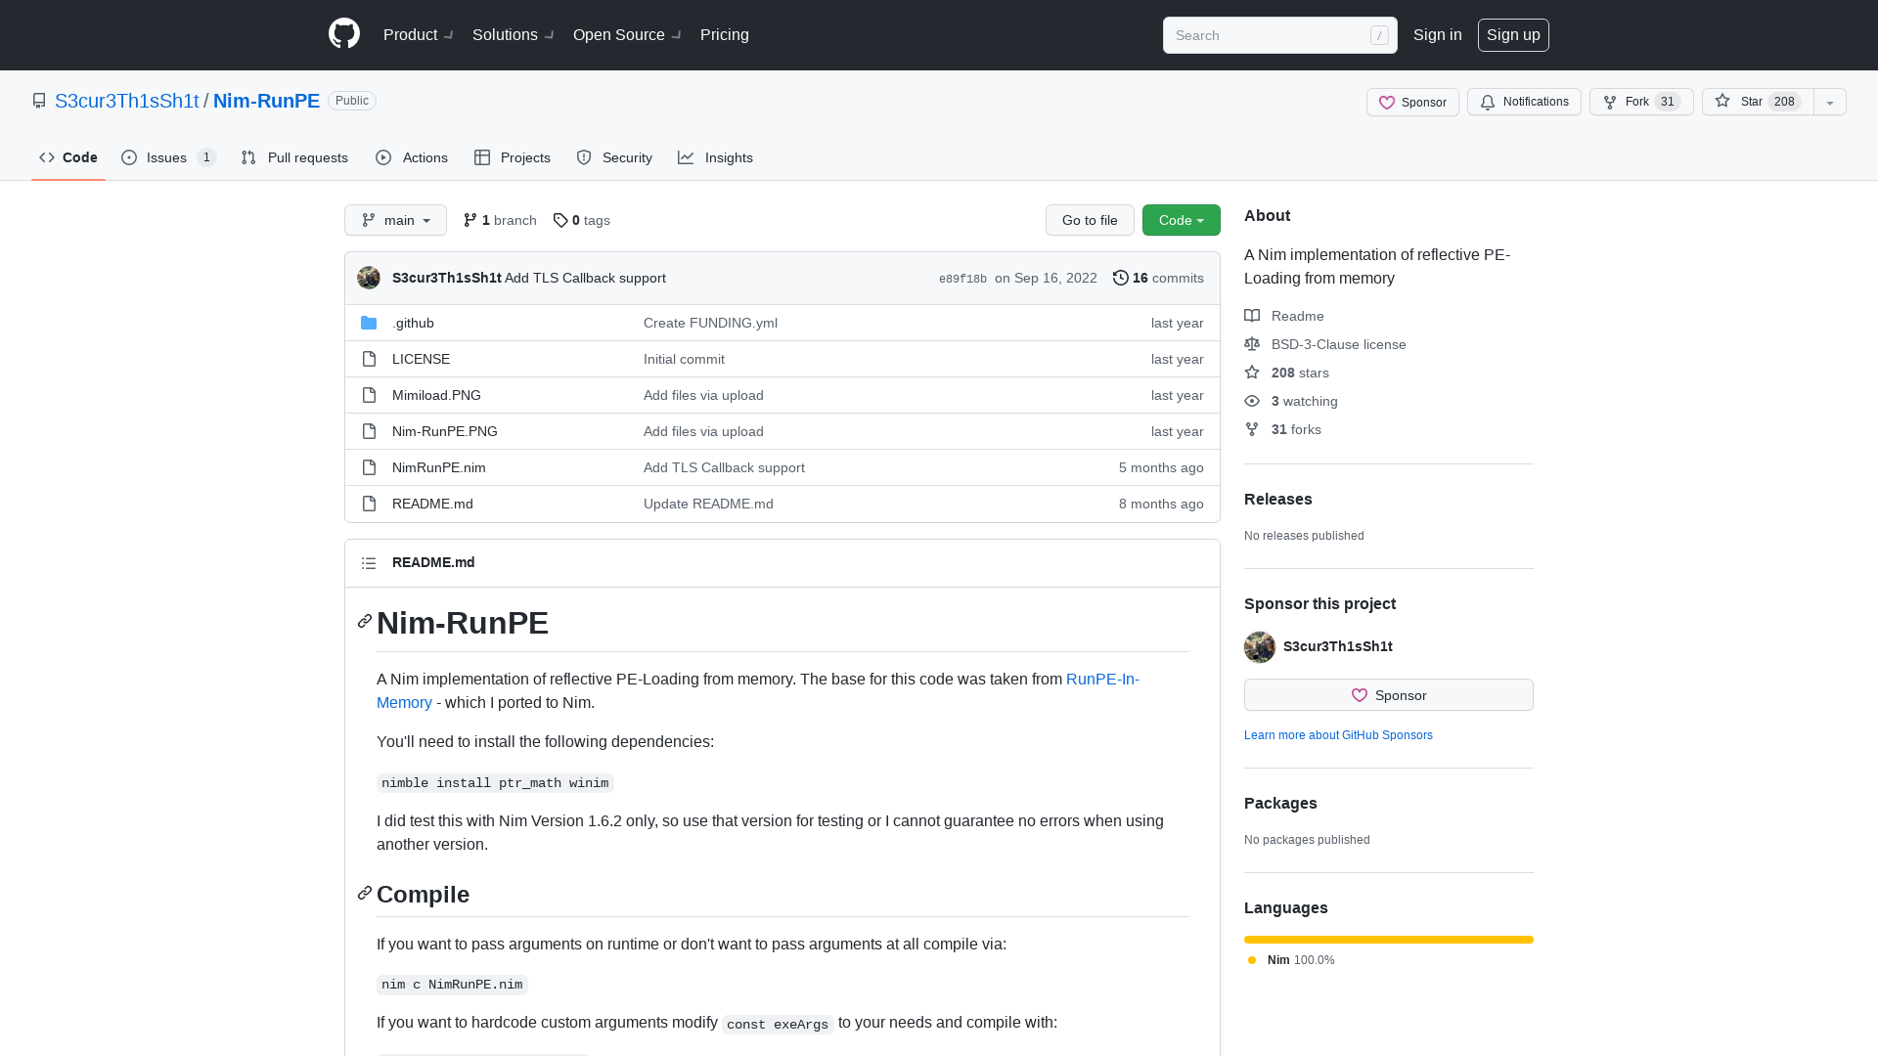The width and height of the screenshot is (1878, 1056).
Task: Open the Projects tab
Action: coord(513,157)
